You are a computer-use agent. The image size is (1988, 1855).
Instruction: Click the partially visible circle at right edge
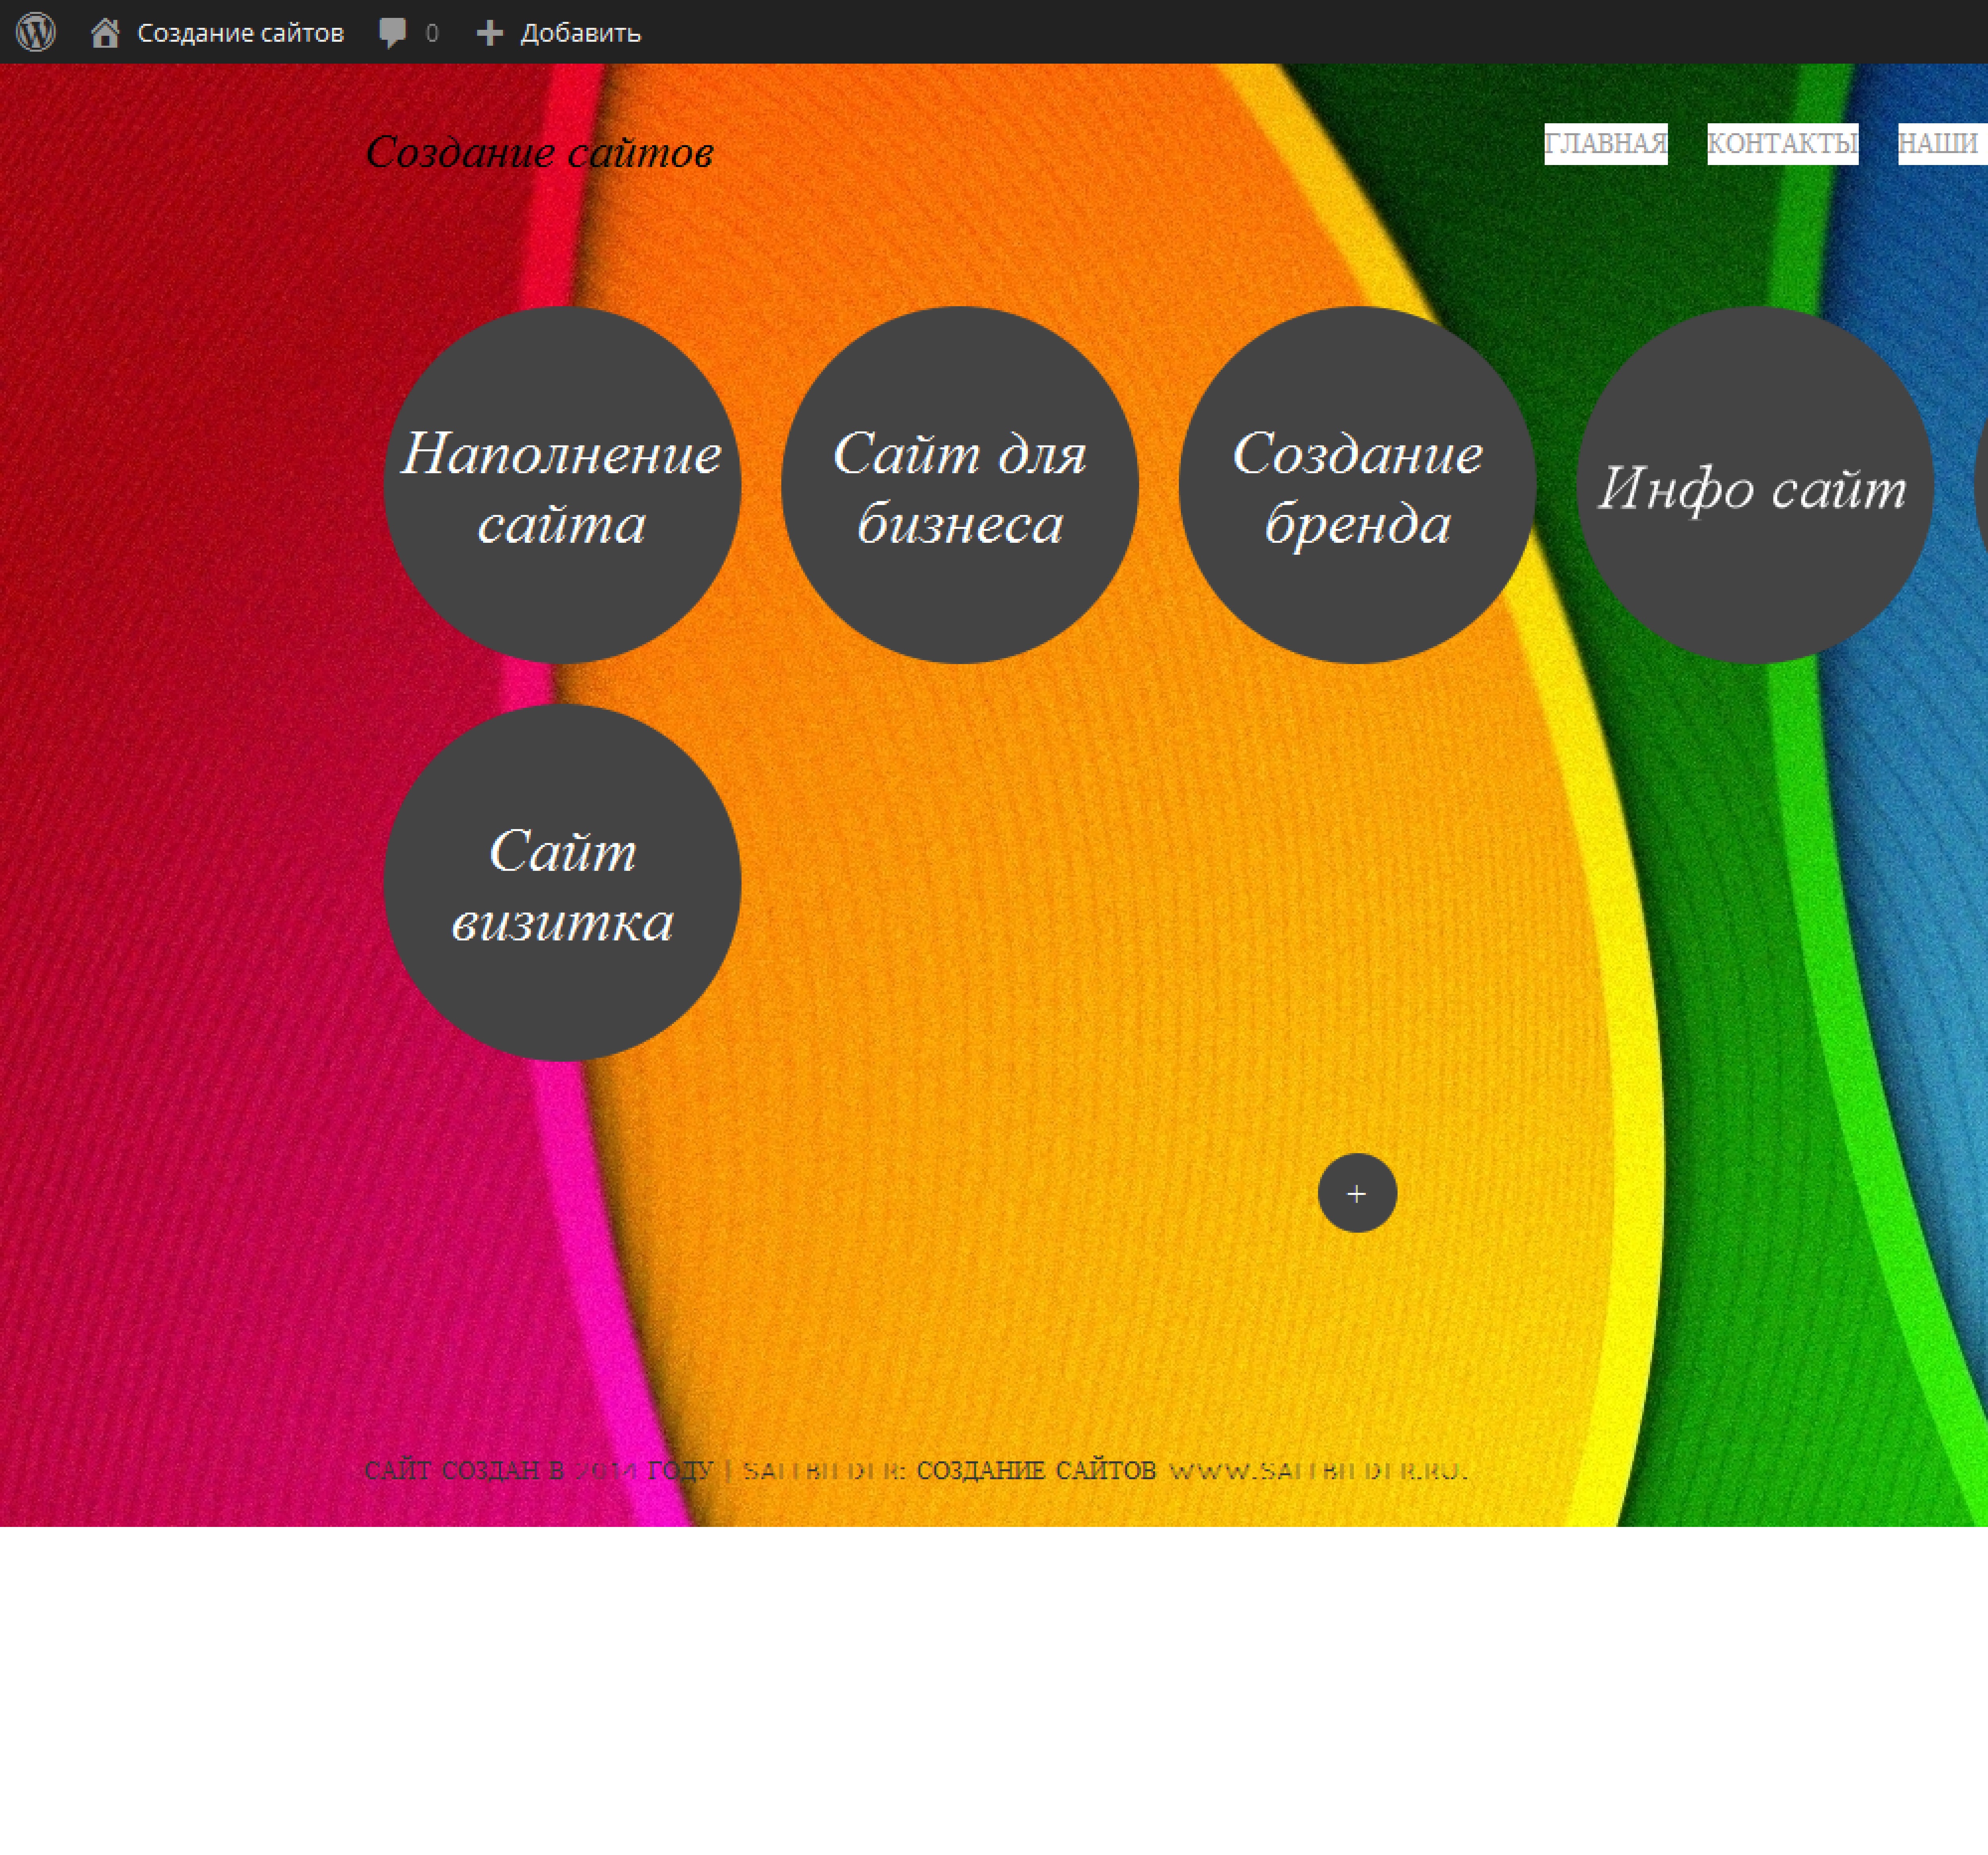pos(1982,485)
